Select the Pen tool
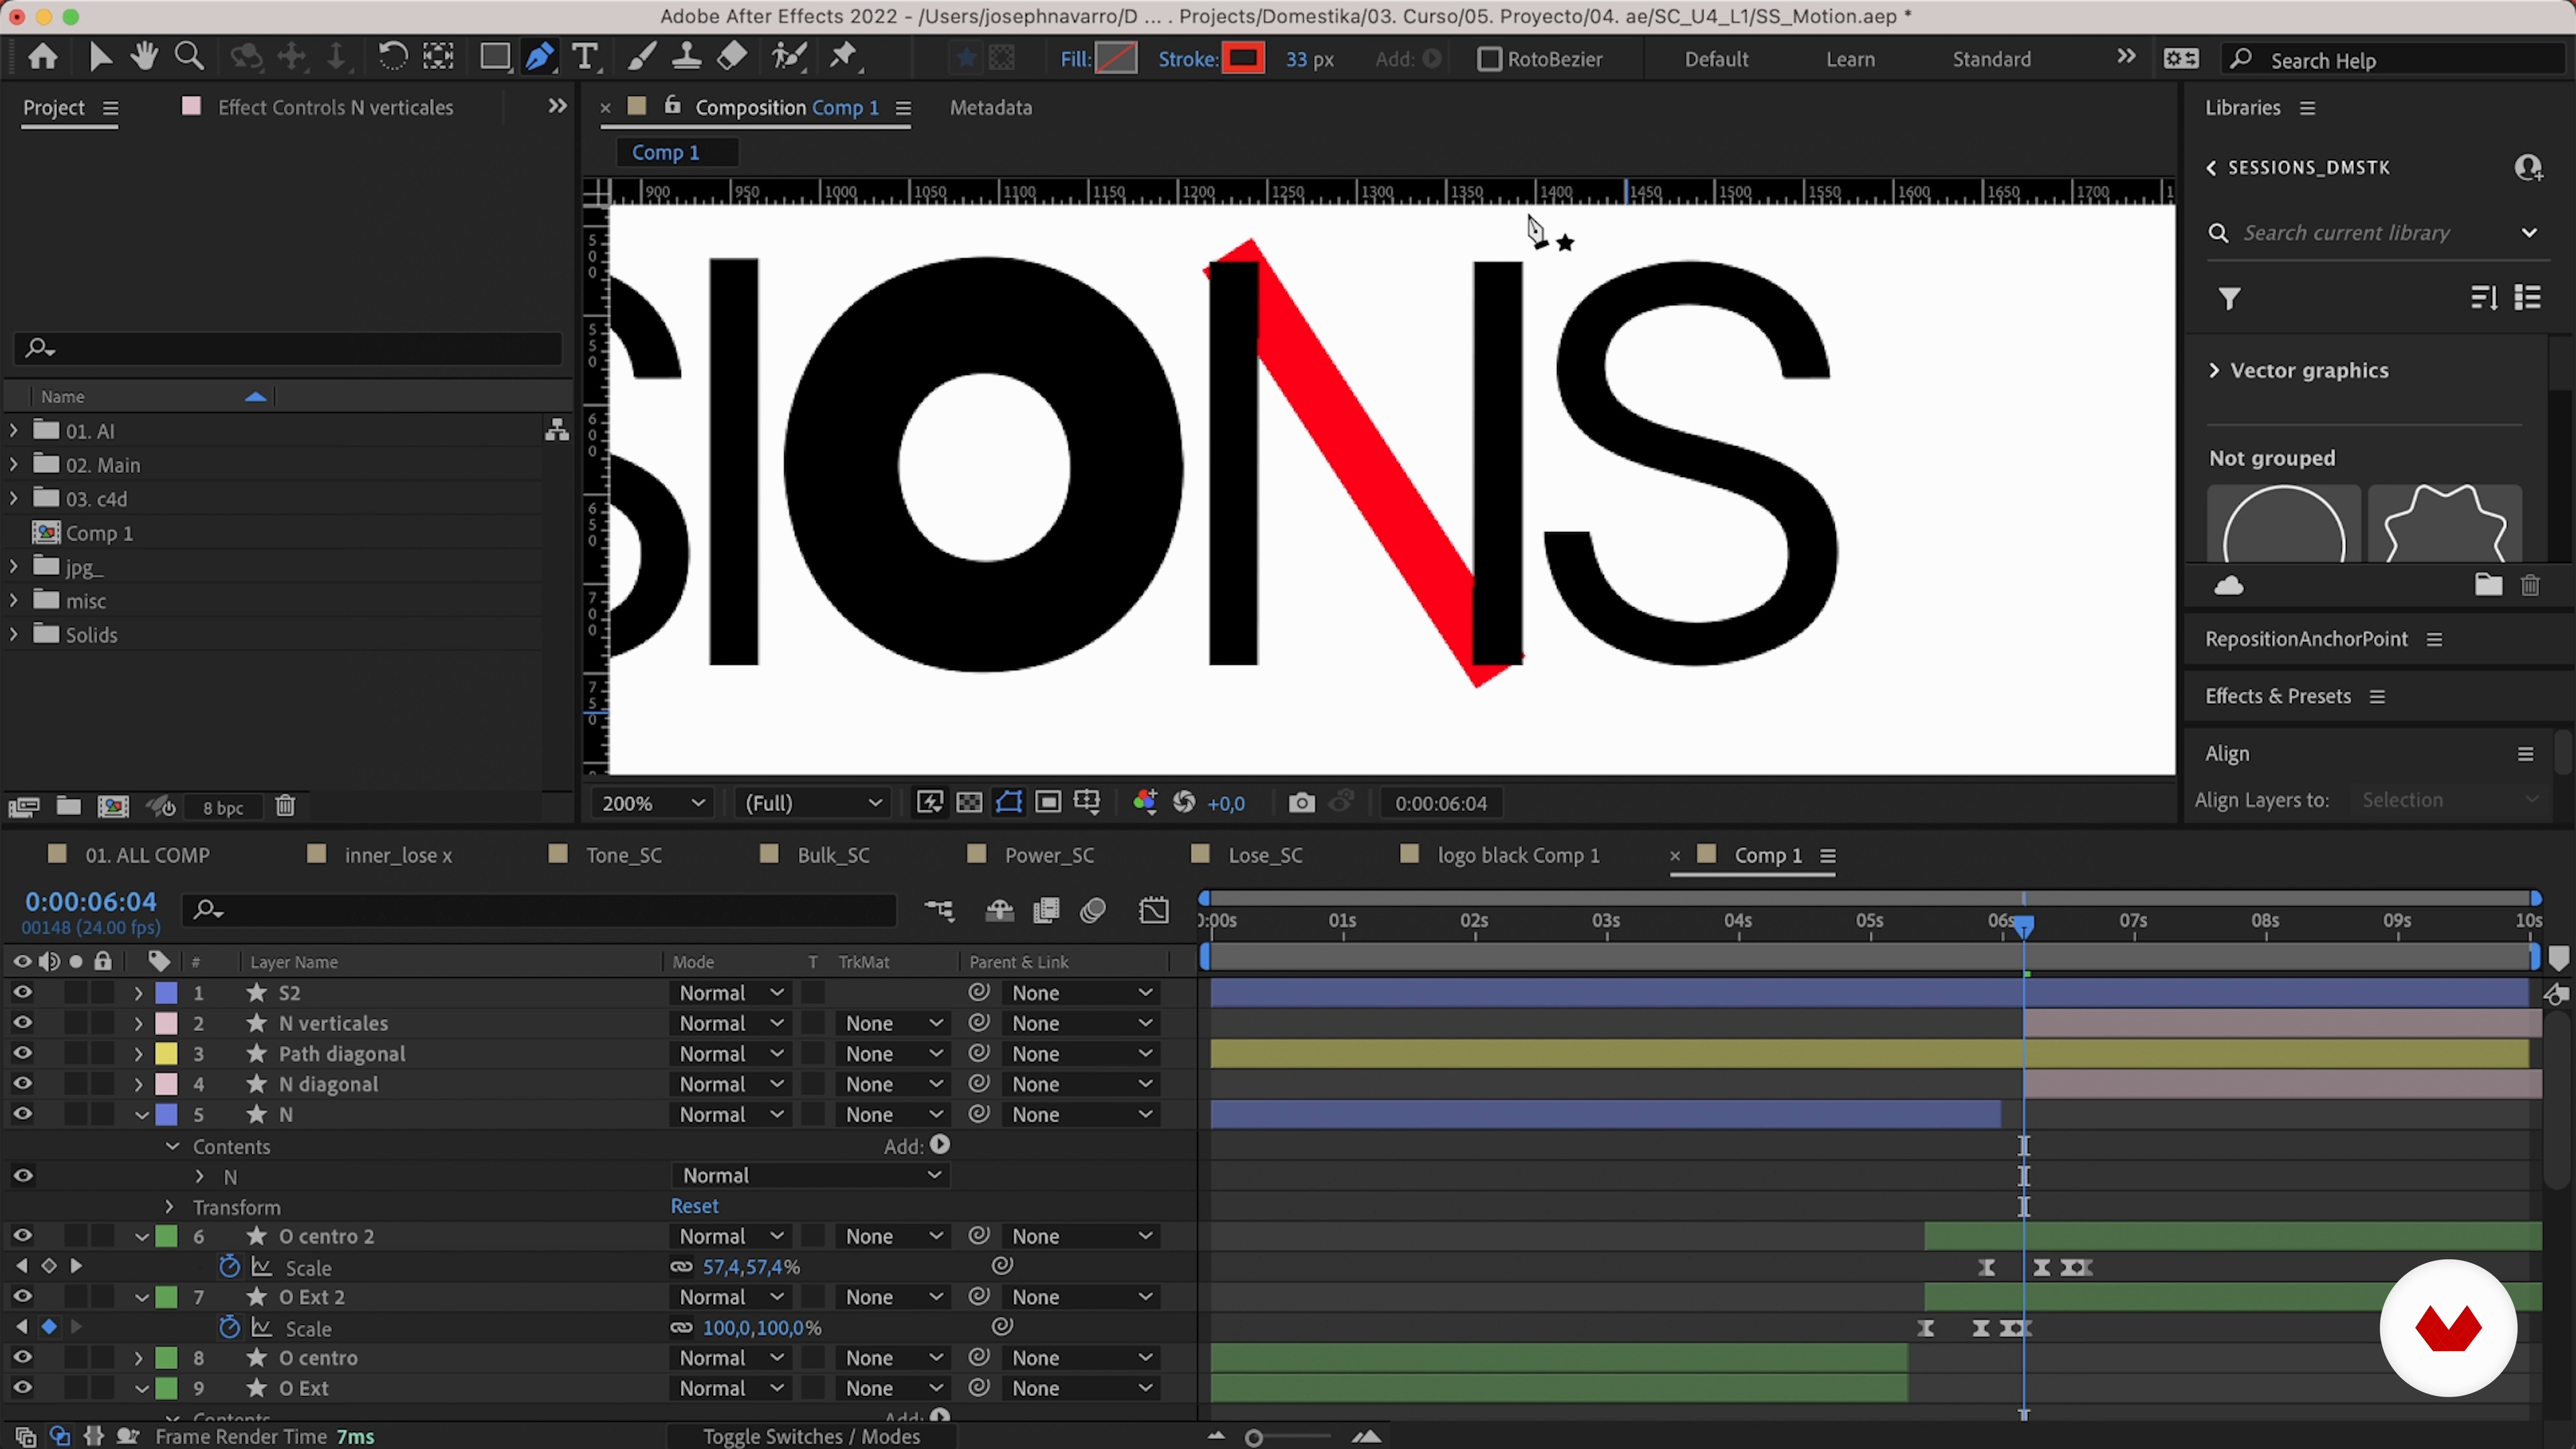 tap(540, 57)
